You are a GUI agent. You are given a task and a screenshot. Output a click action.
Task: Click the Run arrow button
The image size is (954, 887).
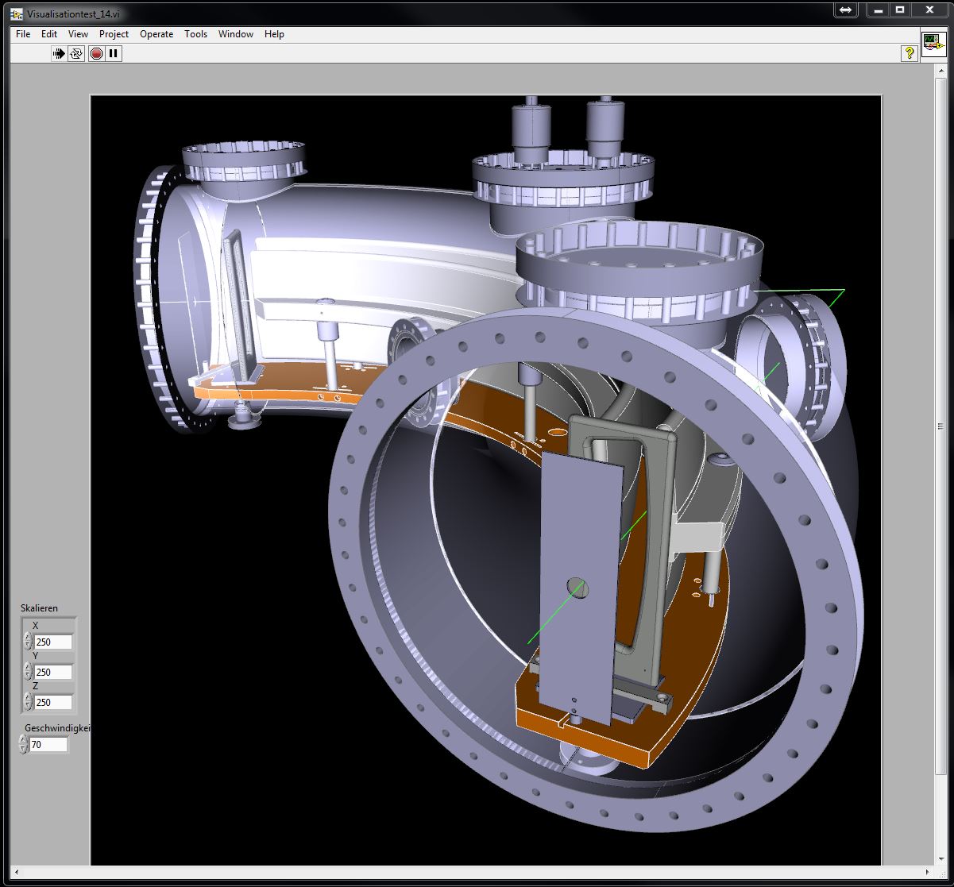point(59,54)
